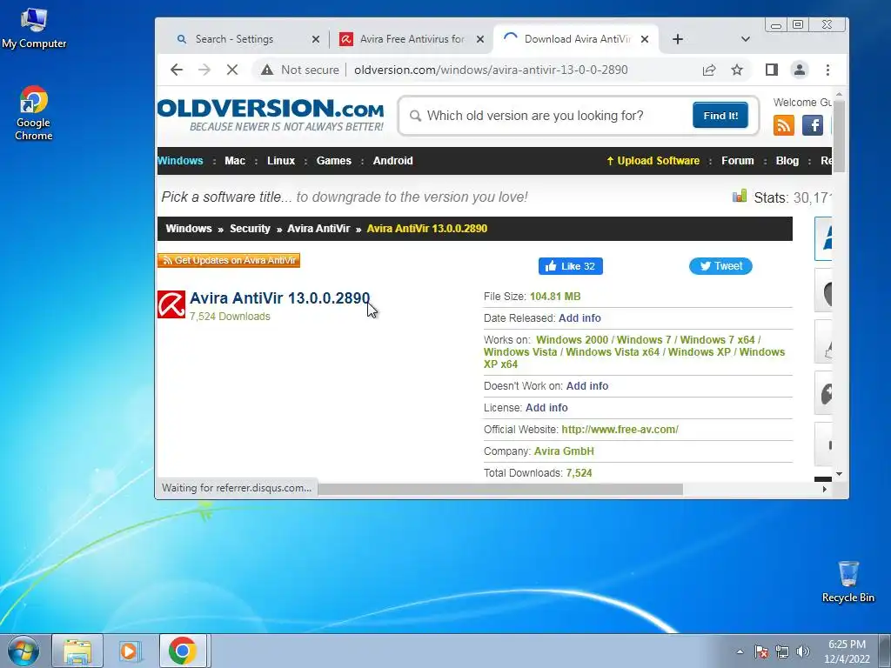Viewport: 891px width, 668px height.
Task: Click the Facebook Like 32 button
Action: 571,266
